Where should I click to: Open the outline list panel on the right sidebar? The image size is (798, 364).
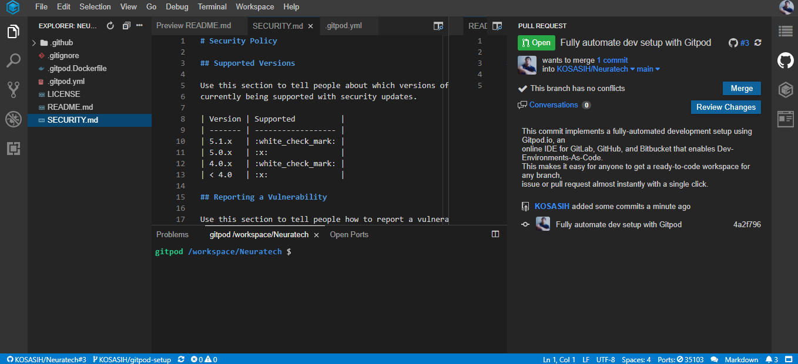786,32
